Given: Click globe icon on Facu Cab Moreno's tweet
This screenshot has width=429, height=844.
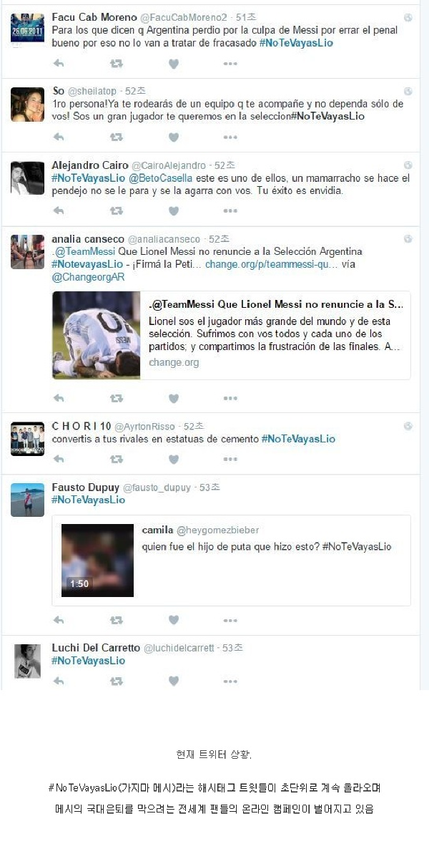Looking at the screenshot, I should point(408,18).
